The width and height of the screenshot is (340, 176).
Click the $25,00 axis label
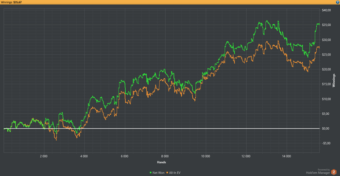(326, 54)
